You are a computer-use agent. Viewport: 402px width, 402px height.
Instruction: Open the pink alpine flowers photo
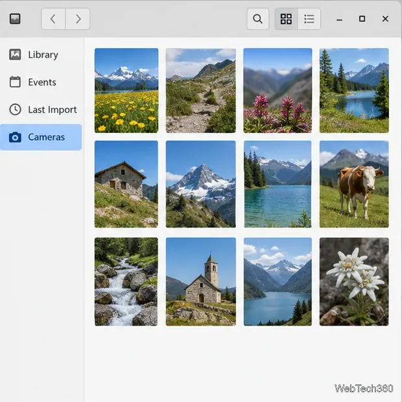click(278, 91)
